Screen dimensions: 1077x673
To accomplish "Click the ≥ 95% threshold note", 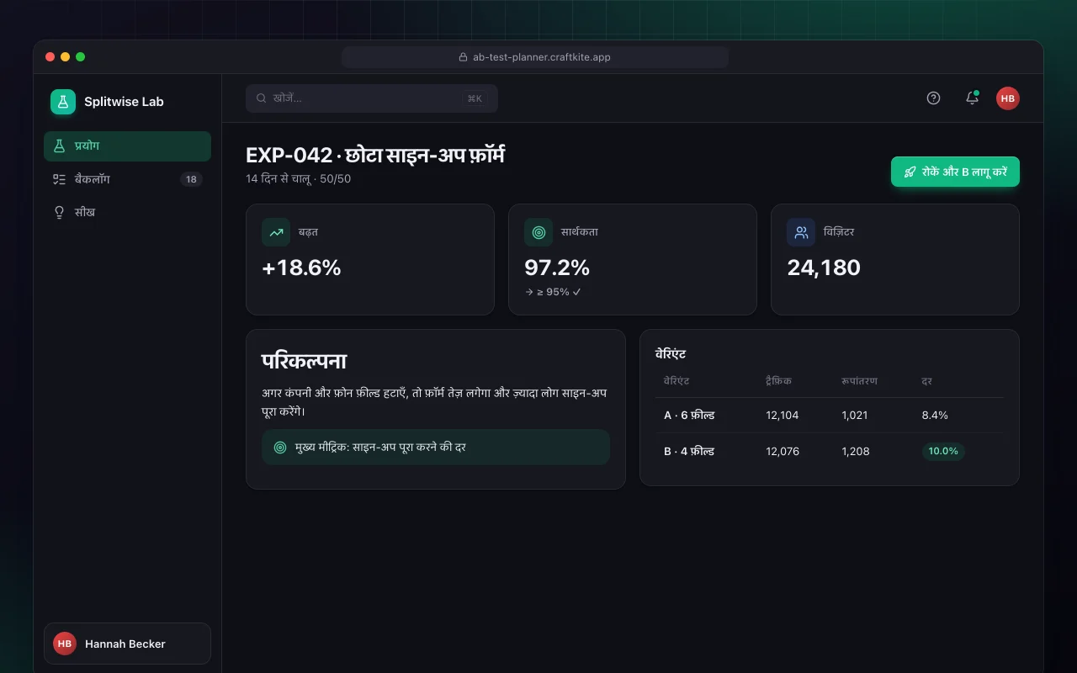I will (553, 292).
